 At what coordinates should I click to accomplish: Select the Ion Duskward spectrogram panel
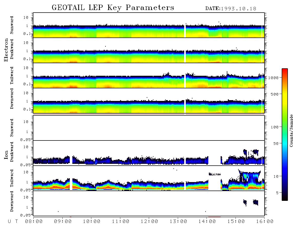(x=149, y=153)
